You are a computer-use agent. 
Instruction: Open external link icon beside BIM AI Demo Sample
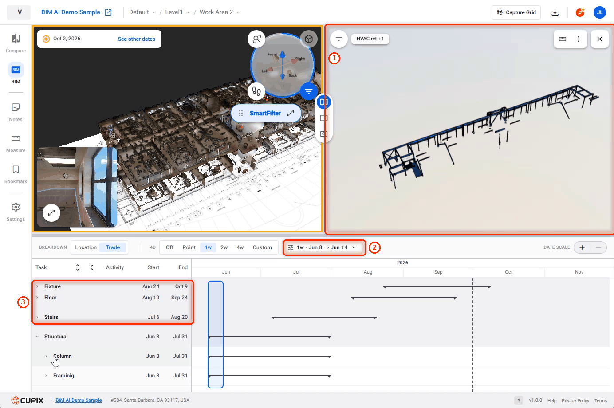[x=108, y=12]
